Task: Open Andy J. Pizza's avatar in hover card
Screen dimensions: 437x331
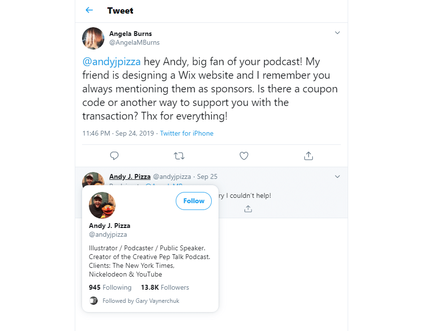Action: (x=102, y=206)
